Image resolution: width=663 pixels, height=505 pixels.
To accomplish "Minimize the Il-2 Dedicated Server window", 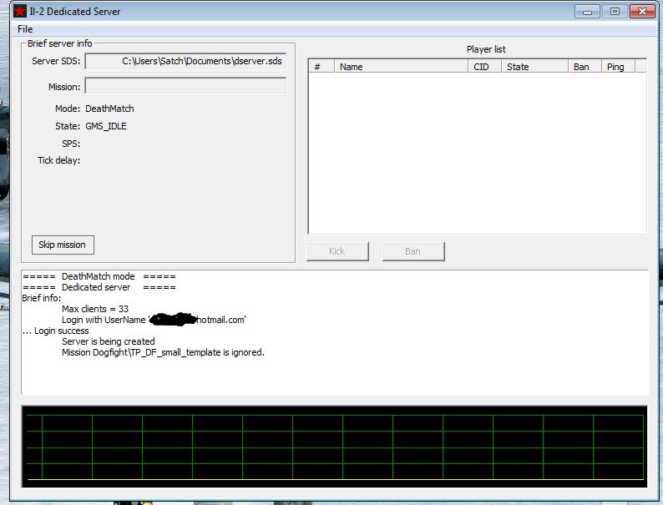I will (x=587, y=12).
